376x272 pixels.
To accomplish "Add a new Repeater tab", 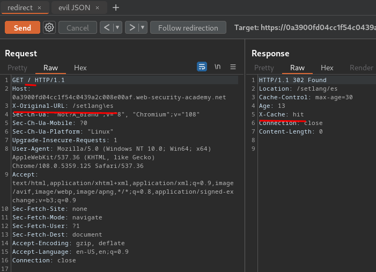I will pos(116,8).
